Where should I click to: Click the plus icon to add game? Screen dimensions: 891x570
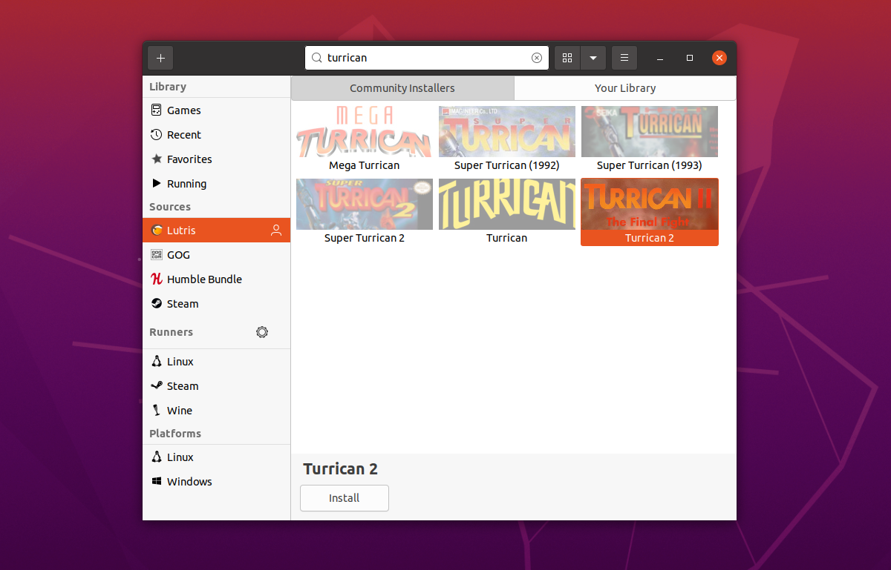[160, 58]
